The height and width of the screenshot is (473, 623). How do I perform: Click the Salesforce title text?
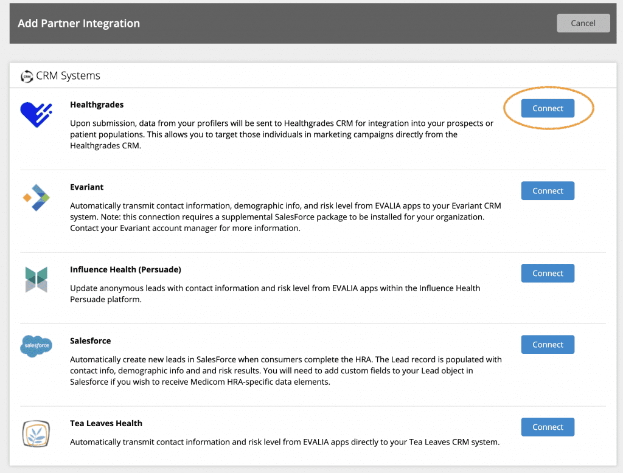point(90,340)
